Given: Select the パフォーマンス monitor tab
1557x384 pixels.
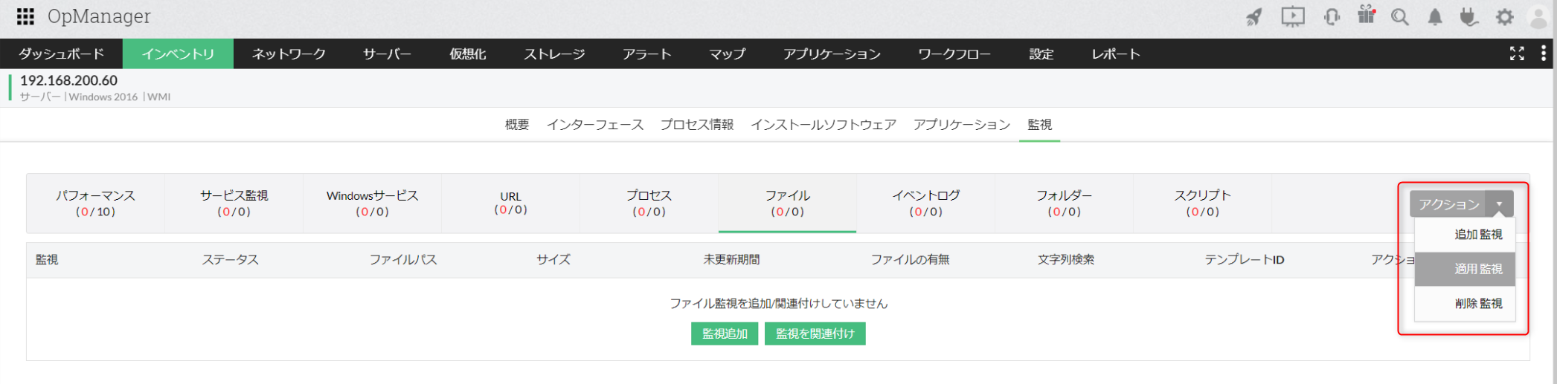Looking at the screenshot, I should tap(95, 203).
